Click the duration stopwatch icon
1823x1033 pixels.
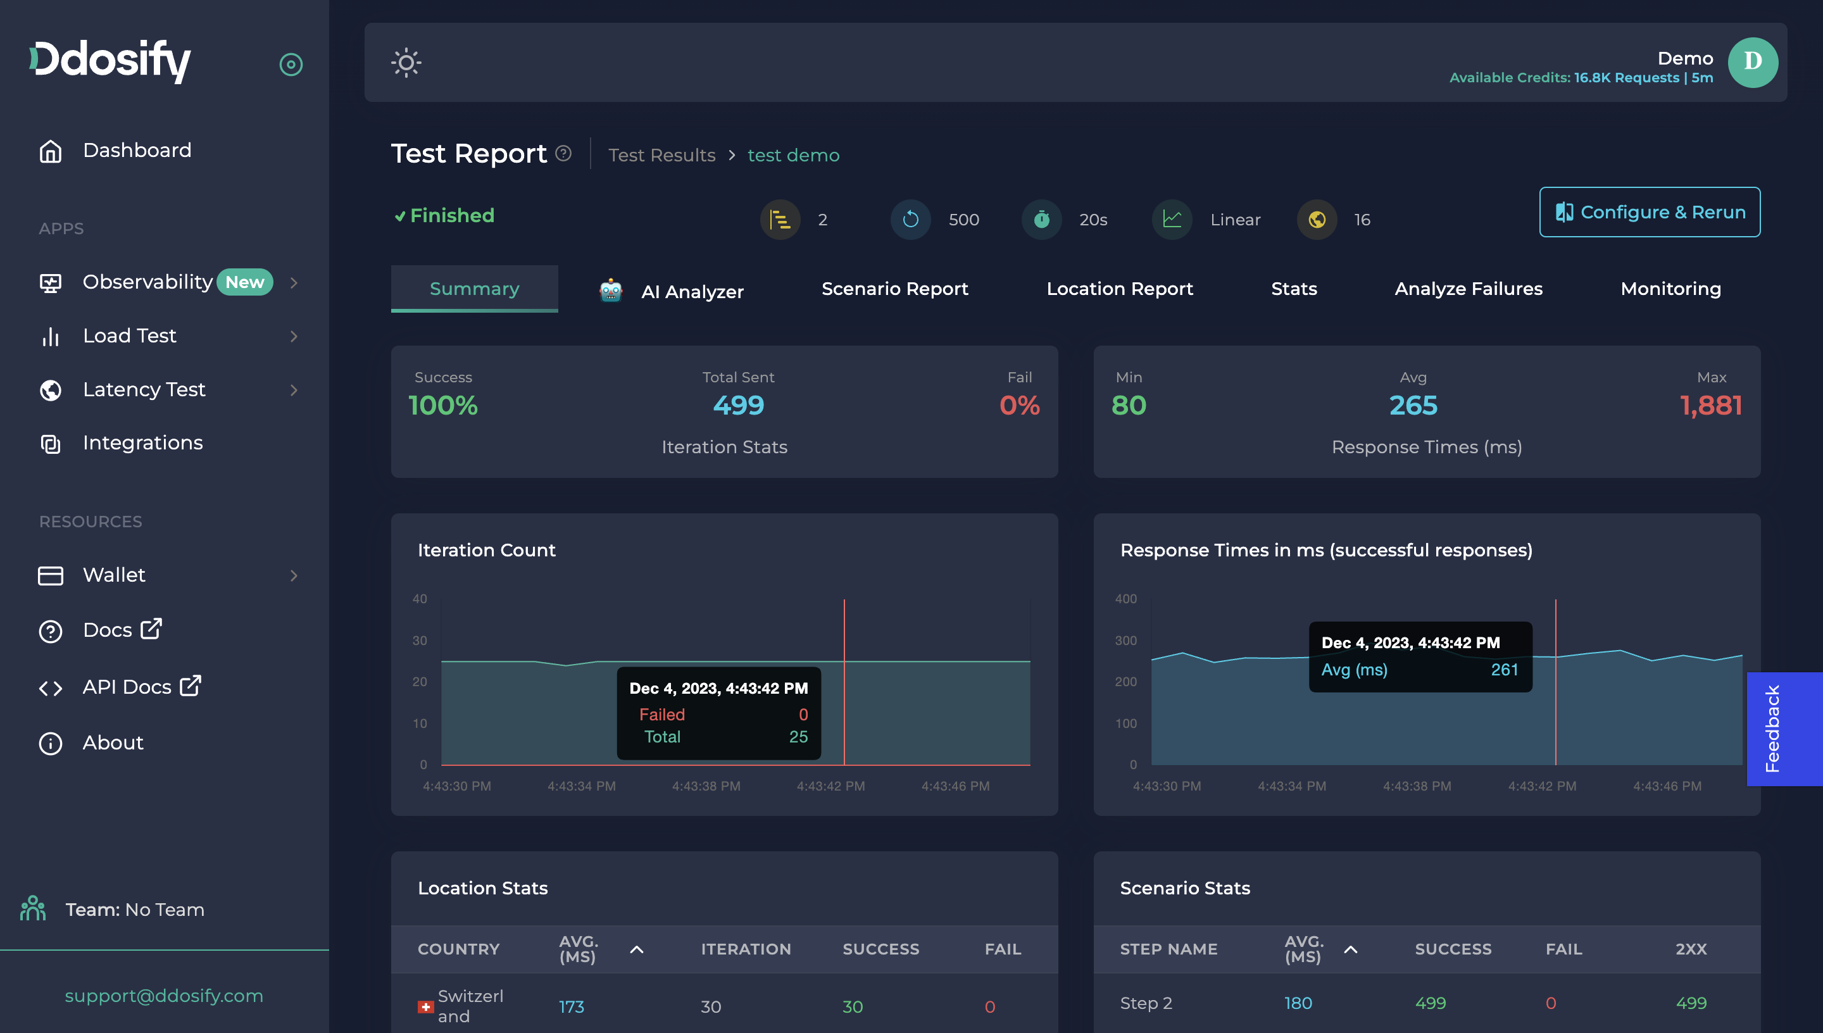coord(1041,220)
